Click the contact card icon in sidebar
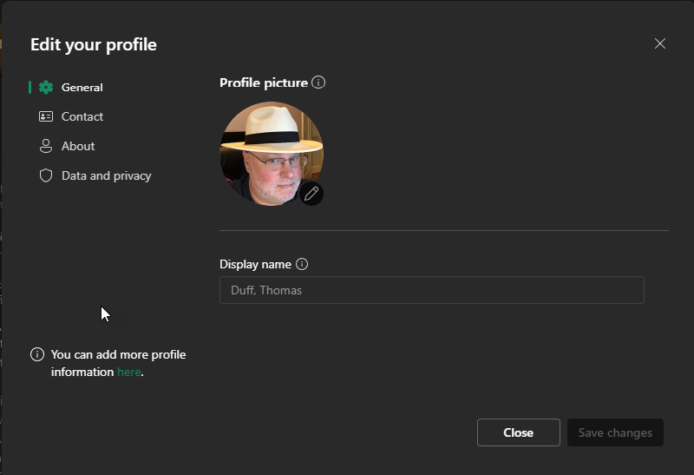The image size is (694, 475). click(46, 116)
